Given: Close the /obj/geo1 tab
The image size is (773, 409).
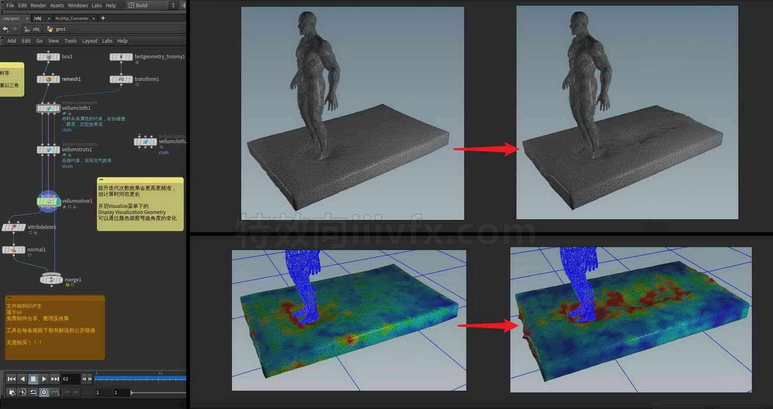Looking at the screenshot, I should click(x=27, y=18).
